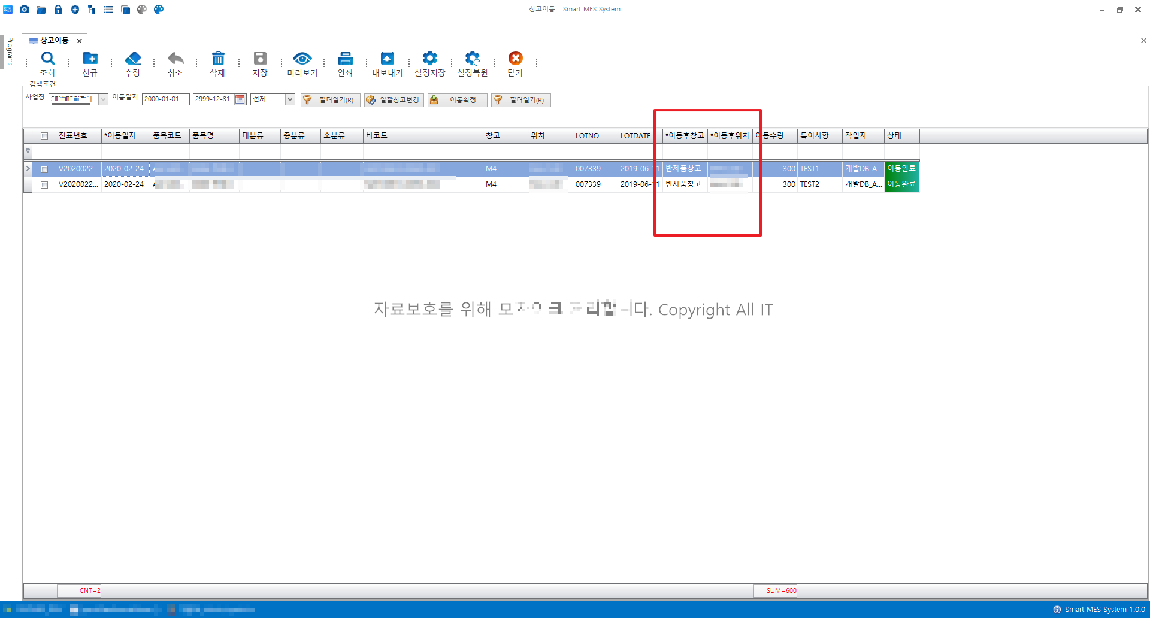The width and height of the screenshot is (1150, 618).
Task: Open the tree hierarchy icon in the title bar
Action: (92, 10)
